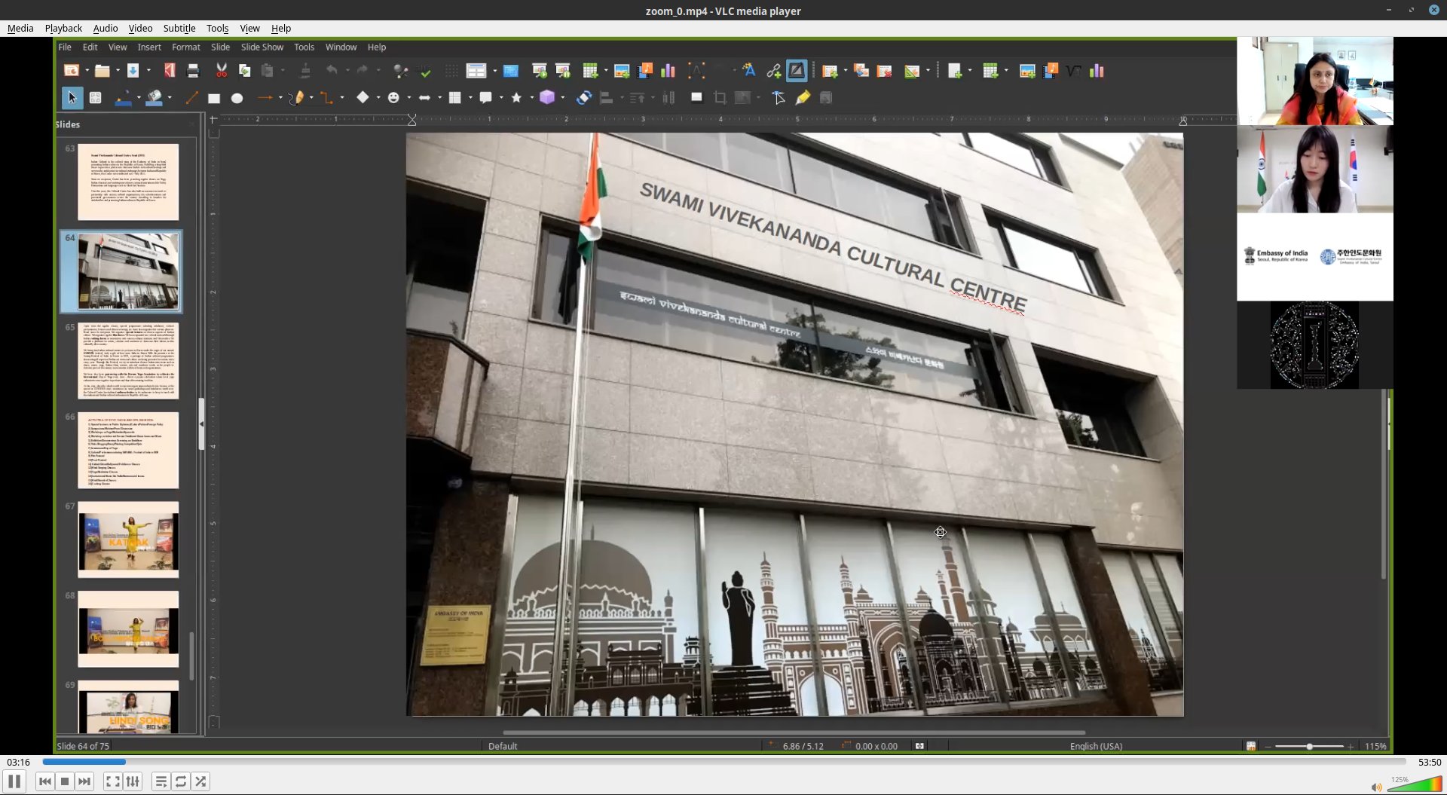Screen dimensions: 1447x795
Task: Mute audio via speaker icon
Action: (1376, 787)
